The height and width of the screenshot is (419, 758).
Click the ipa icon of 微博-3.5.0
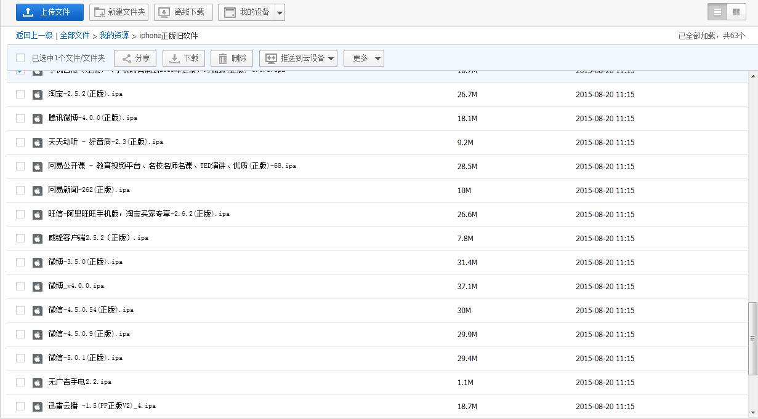click(x=38, y=263)
